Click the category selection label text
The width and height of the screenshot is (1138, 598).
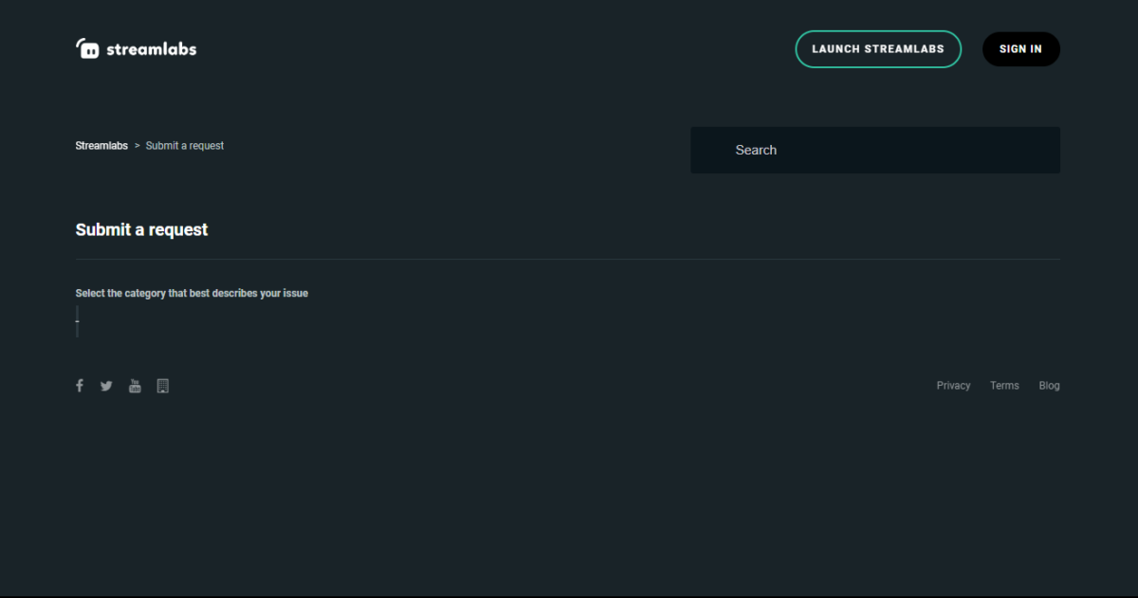[x=192, y=294]
